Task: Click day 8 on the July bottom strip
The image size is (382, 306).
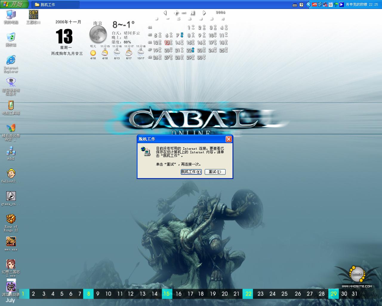Action: pyautogui.click(x=89, y=294)
